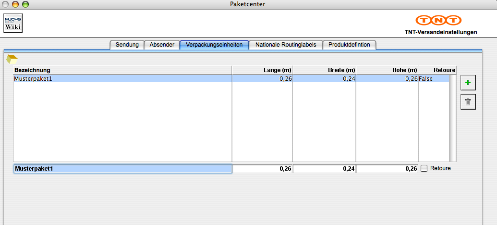497x225 pixels.
Task: Click the trash can delete button
Action: pyautogui.click(x=468, y=102)
